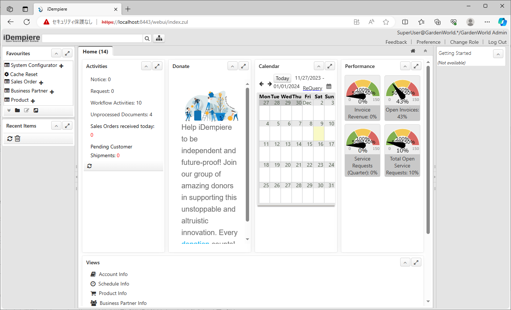The width and height of the screenshot is (511, 310).
Task: Click the folder icon in Favourites toolbar
Action: [x=18, y=110]
